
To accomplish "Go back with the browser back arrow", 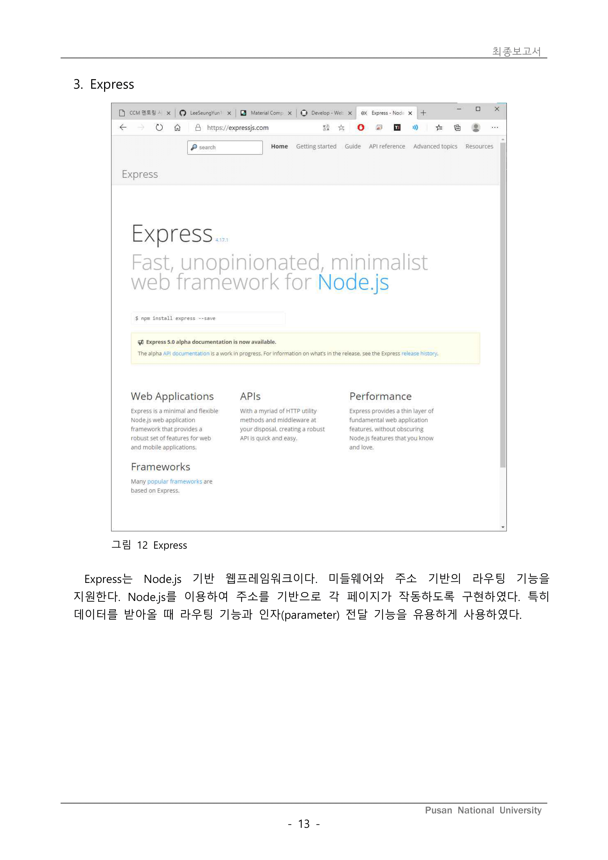I will tap(123, 128).
